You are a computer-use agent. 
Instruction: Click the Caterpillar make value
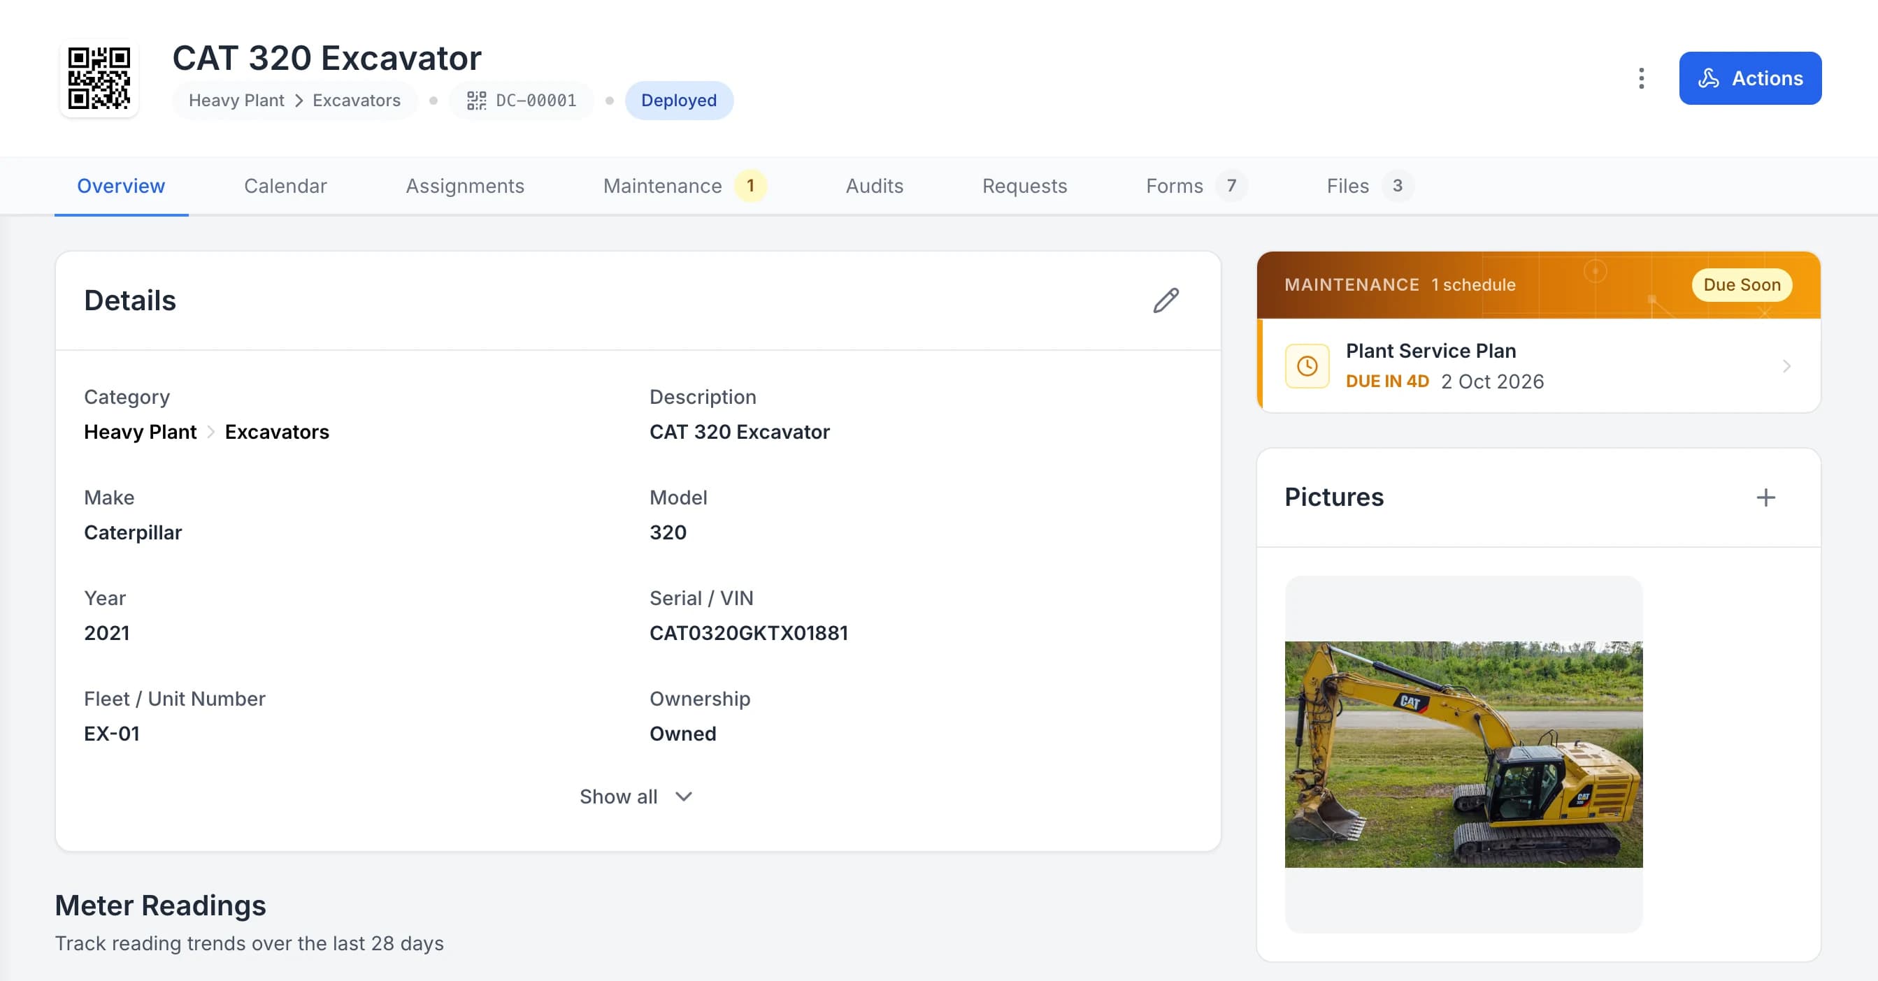tap(133, 532)
